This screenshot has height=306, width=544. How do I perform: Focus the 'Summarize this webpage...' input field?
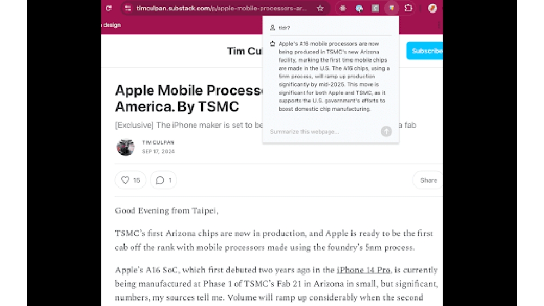pos(324,132)
